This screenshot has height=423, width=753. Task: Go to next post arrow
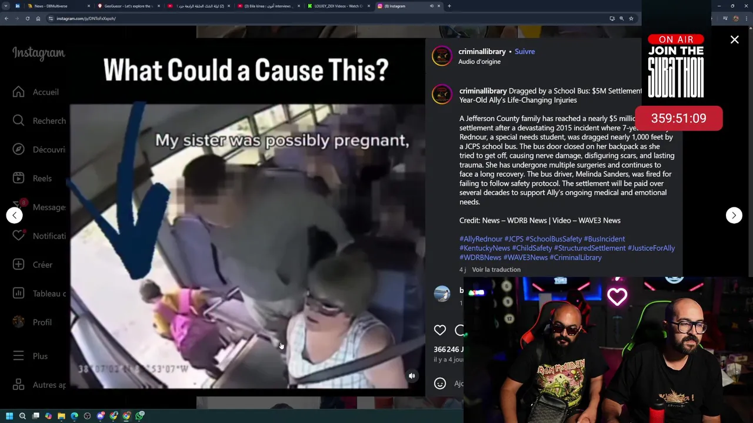[734, 215]
